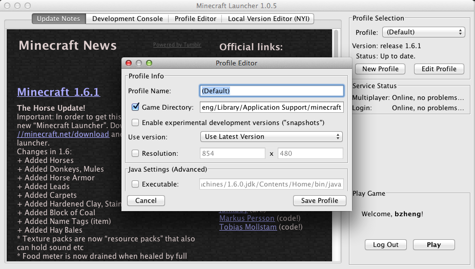Viewport: 475px width, 269px height.
Task: Uncheck the Game Directory checkbox
Action: (x=135, y=107)
